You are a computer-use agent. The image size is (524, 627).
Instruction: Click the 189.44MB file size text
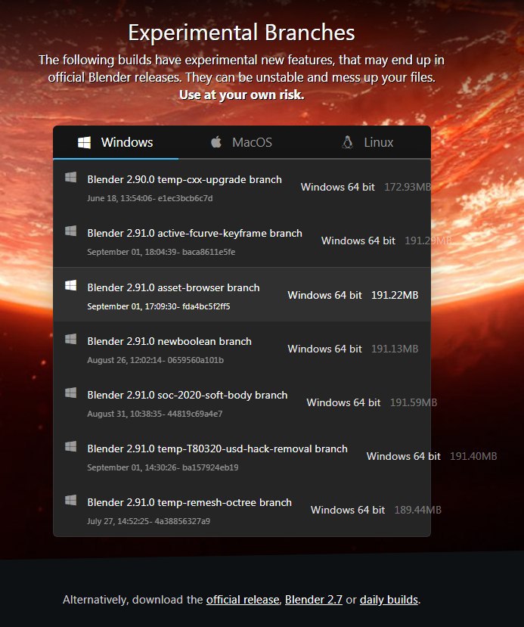click(x=418, y=510)
